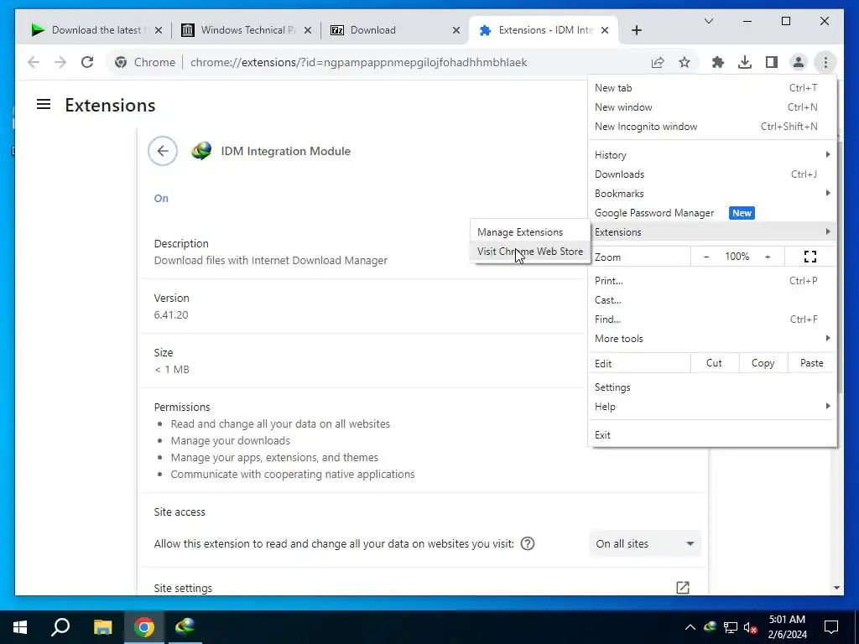Open the Extensions puzzle icon in toolbar

[x=718, y=62]
